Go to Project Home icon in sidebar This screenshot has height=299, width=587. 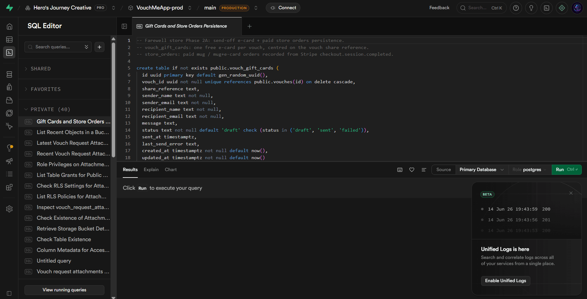9,27
